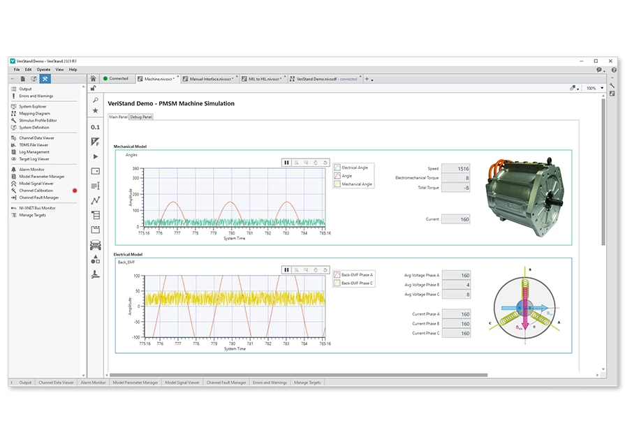
Task: Pause the Angles graph
Action: click(286, 162)
